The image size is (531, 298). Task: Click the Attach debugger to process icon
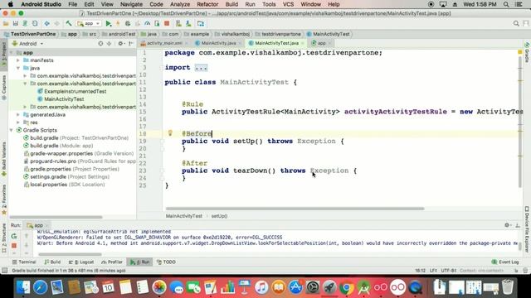(157, 24)
